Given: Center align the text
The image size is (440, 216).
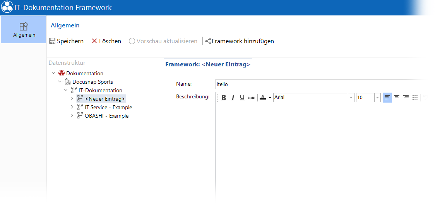Looking at the screenshot, I should pyautogui.click(x=397, y=98).
